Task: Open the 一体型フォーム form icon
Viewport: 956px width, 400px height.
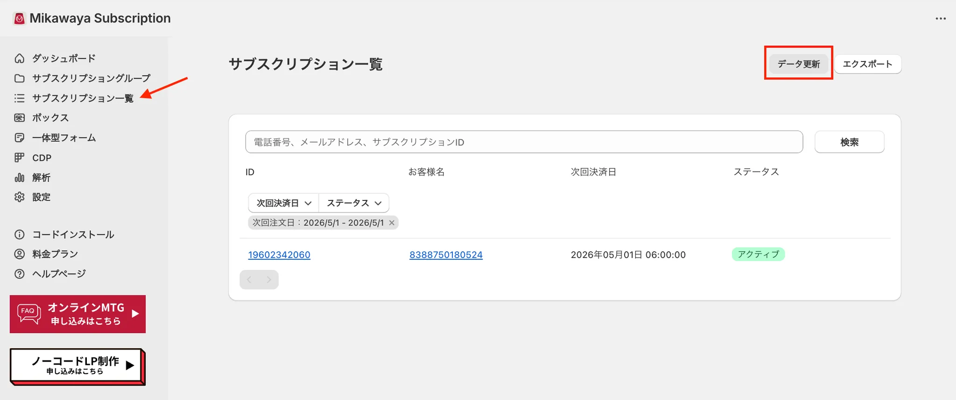Action: pyautogui.click(x=19, y=138)
